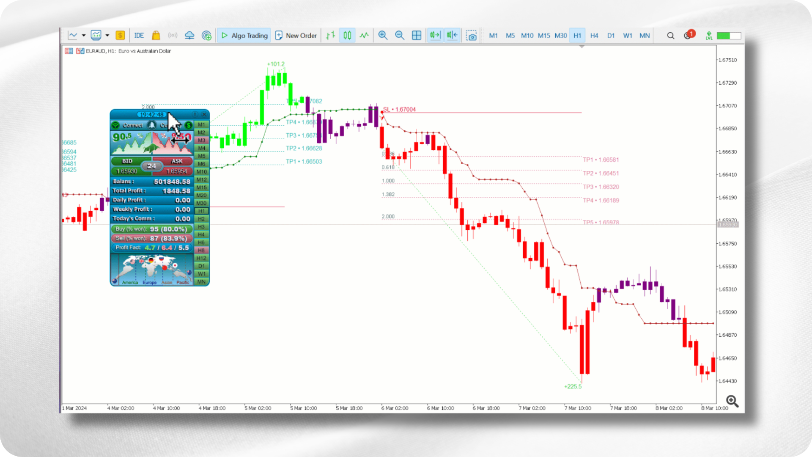Click the gold dollar symbol icon

click(x=120, y=36)
